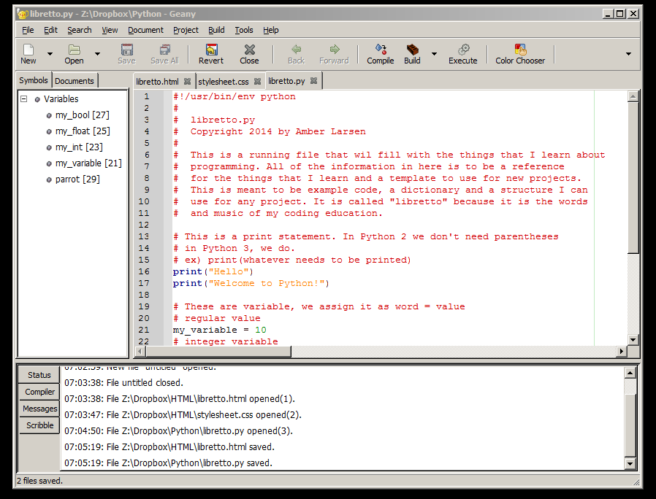Viewport: 656px width, 499px height.
Task: Select the Variables tree node label
Action: click(x=61, y=99)
